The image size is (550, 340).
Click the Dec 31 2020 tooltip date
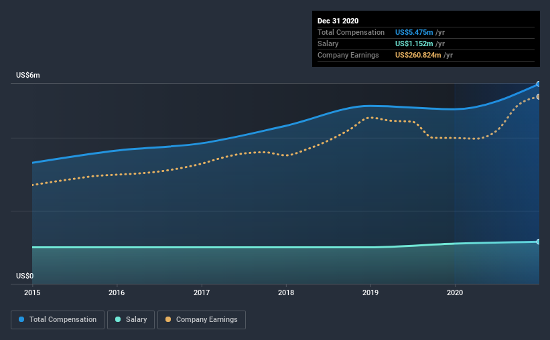338,21
